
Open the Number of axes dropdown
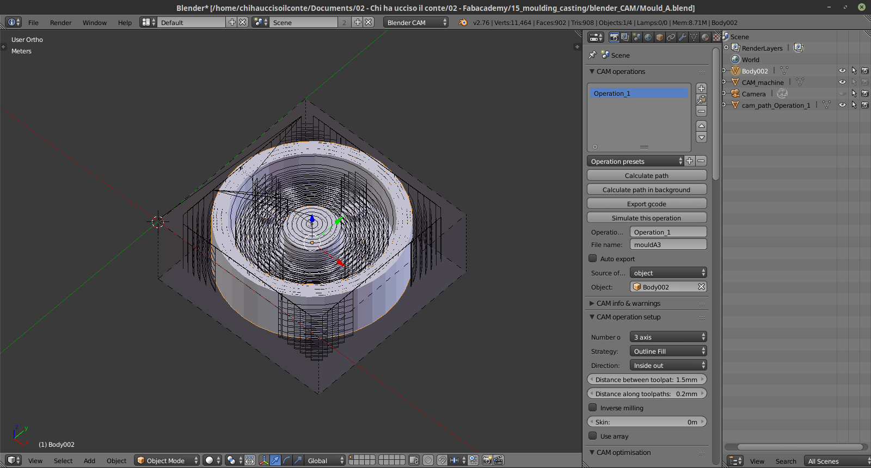pos(668,337)
